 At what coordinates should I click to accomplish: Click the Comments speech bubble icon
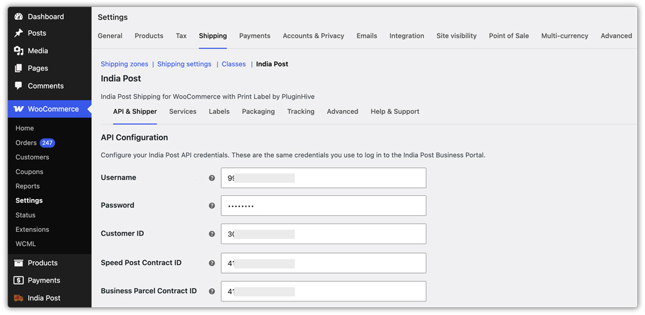19,86
